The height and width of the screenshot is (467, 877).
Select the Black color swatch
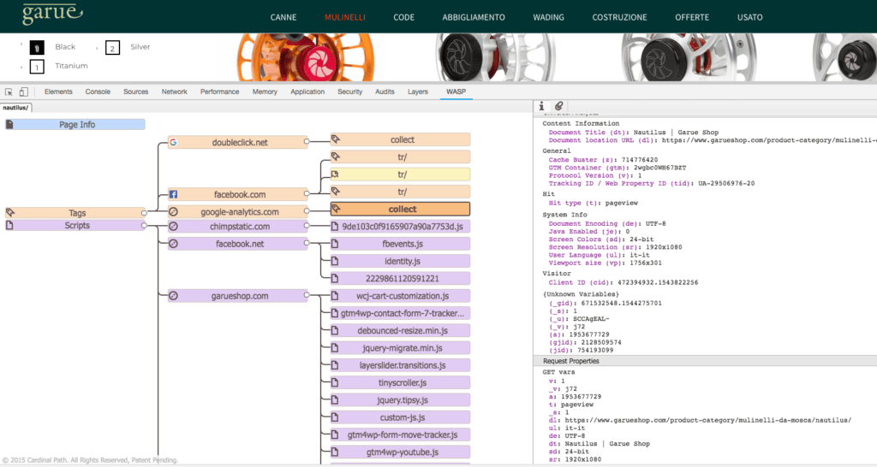click(x=37, y=48)
